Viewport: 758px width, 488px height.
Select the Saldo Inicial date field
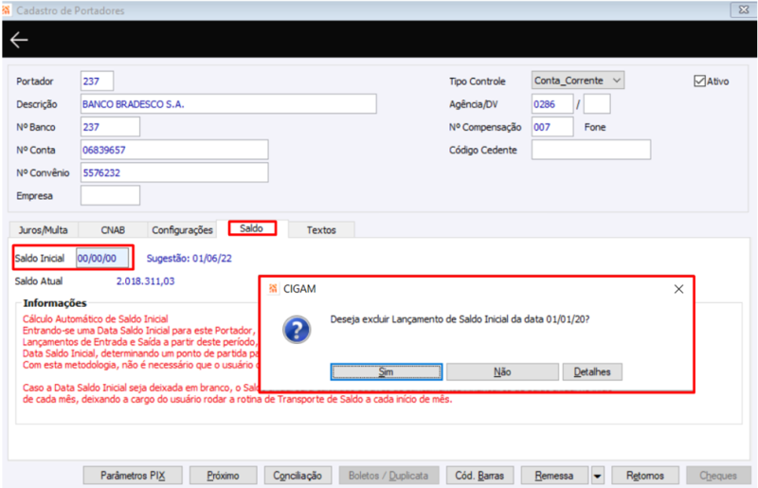(102, 258)
